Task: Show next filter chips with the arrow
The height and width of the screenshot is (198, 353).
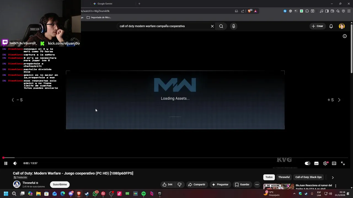Action: tap(333, 177)
